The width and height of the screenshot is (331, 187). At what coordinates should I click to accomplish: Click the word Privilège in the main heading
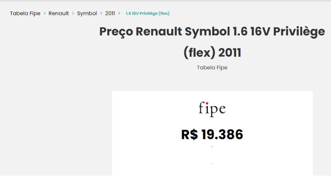(x=299, y=32)
